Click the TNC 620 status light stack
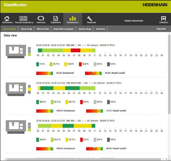Screen dimensions: 171x161 (x=29, y=127)
